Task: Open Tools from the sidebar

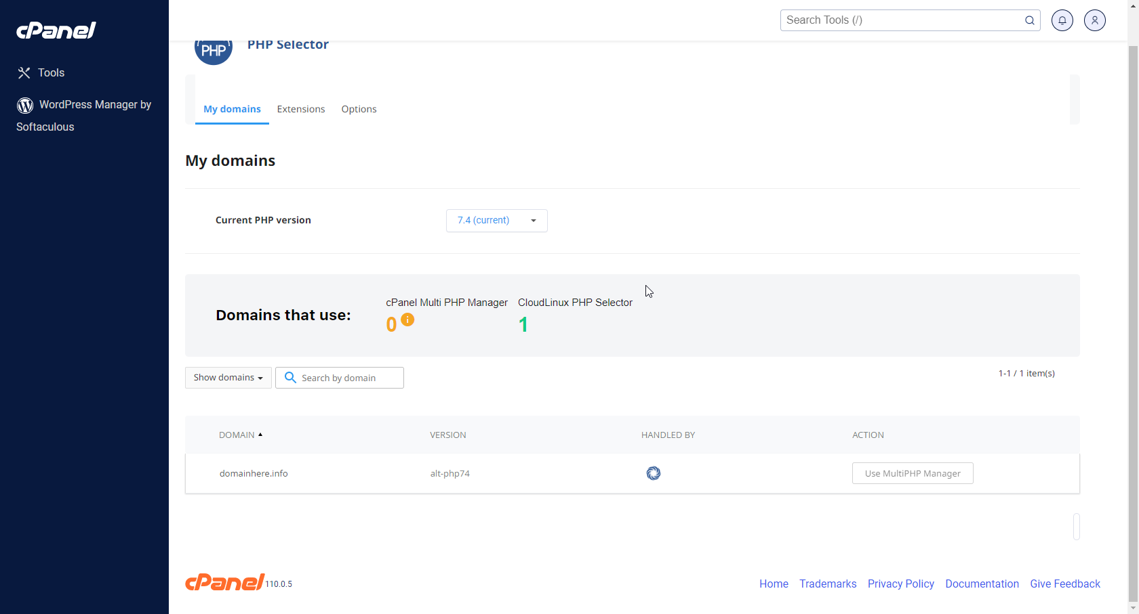Action: tap(41, 72)
